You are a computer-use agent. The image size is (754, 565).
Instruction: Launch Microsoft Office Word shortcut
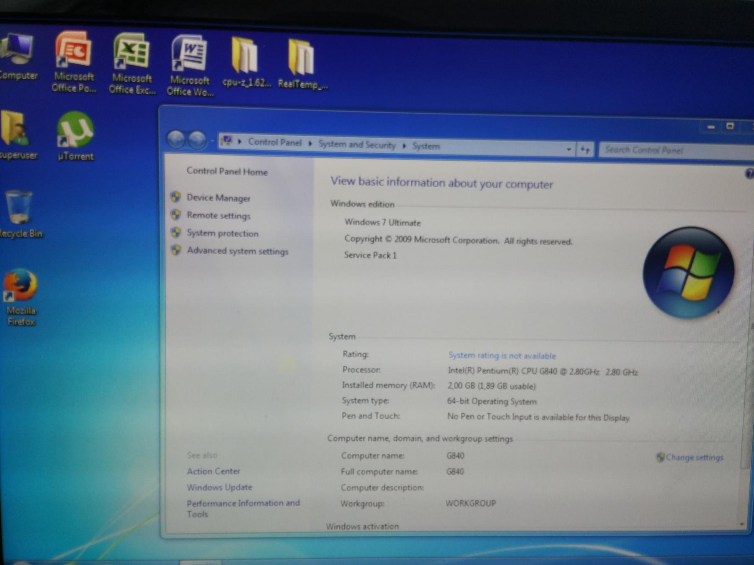point(189,66)
